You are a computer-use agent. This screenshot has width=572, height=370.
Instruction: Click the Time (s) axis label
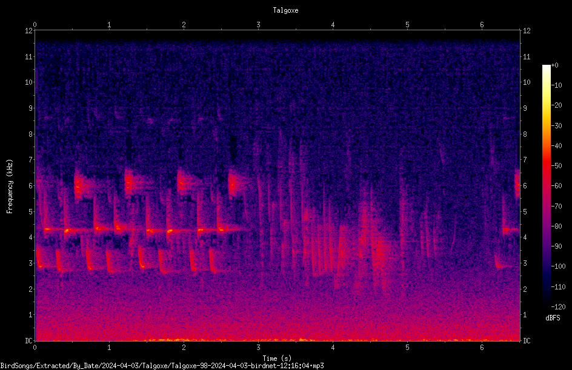277,358
